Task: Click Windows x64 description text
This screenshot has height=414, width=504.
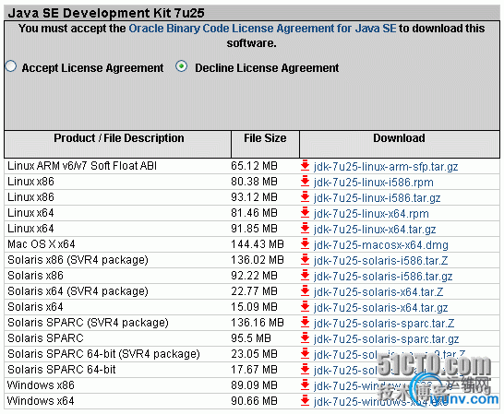Action: click(x=41, y=401)
